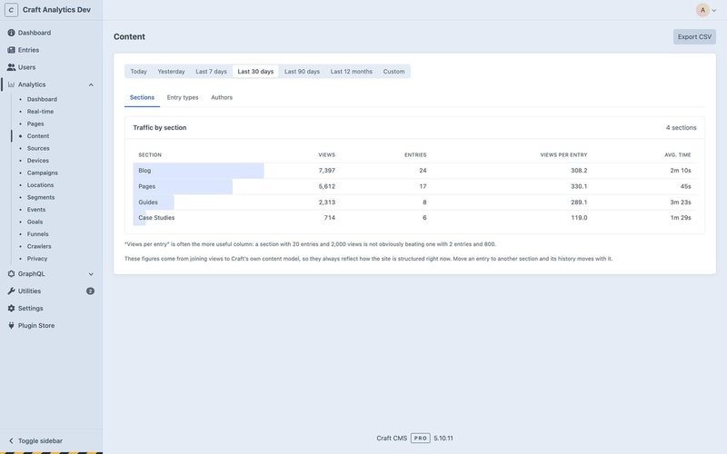Click the PRO edition badge in footer
The width and height of the screenshot is (727, 454).
tap(420, 438)
